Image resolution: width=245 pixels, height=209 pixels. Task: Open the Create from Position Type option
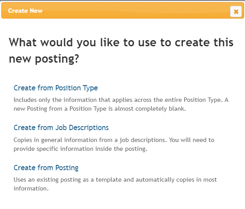pyautogui.click(x=56, y=88)
